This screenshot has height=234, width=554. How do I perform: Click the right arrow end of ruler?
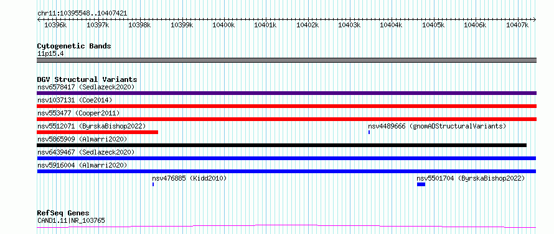click(x=535, y=19)
